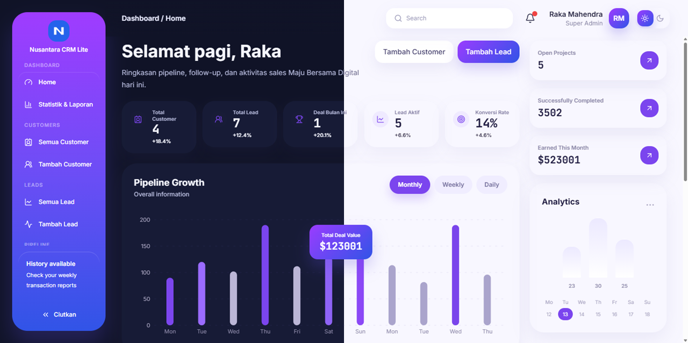Image resolution: width=688 pixels, height=343 pixels.
Task: Click the Analytics bar labeled 25
Action: [625, 259]
